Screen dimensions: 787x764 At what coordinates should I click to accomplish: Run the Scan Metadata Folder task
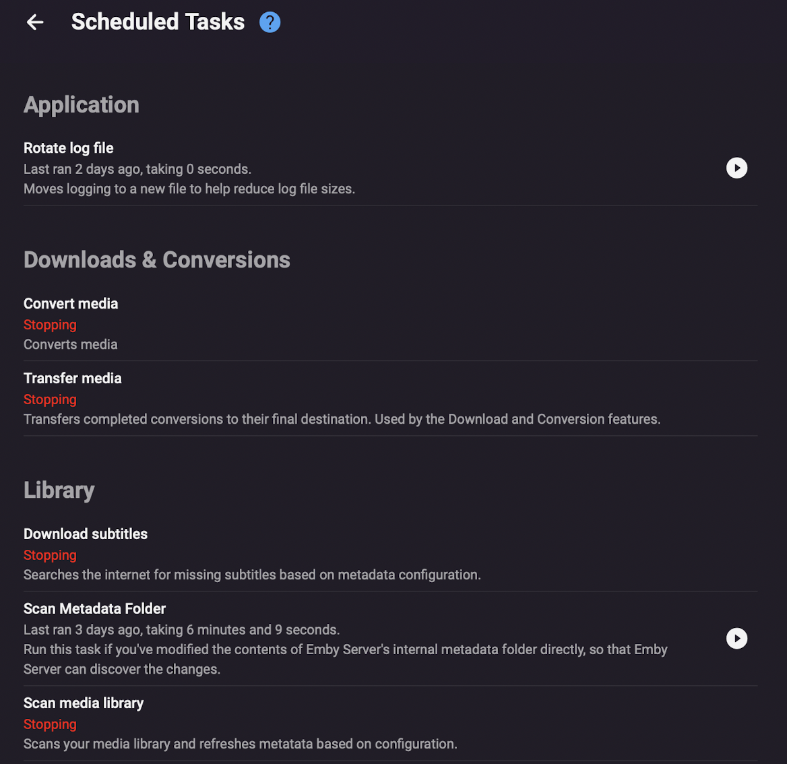pyautogui.click(x=736, y=638)
